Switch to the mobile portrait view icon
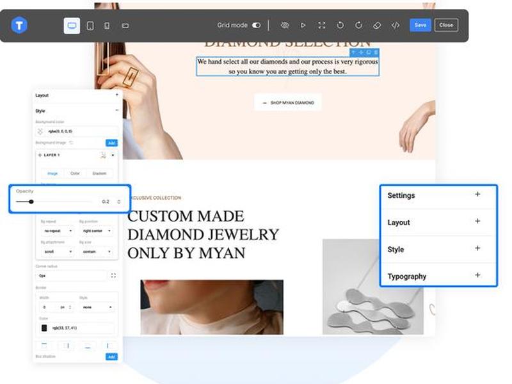Viewport: 512px width, 384px height. tap(107, 26)
